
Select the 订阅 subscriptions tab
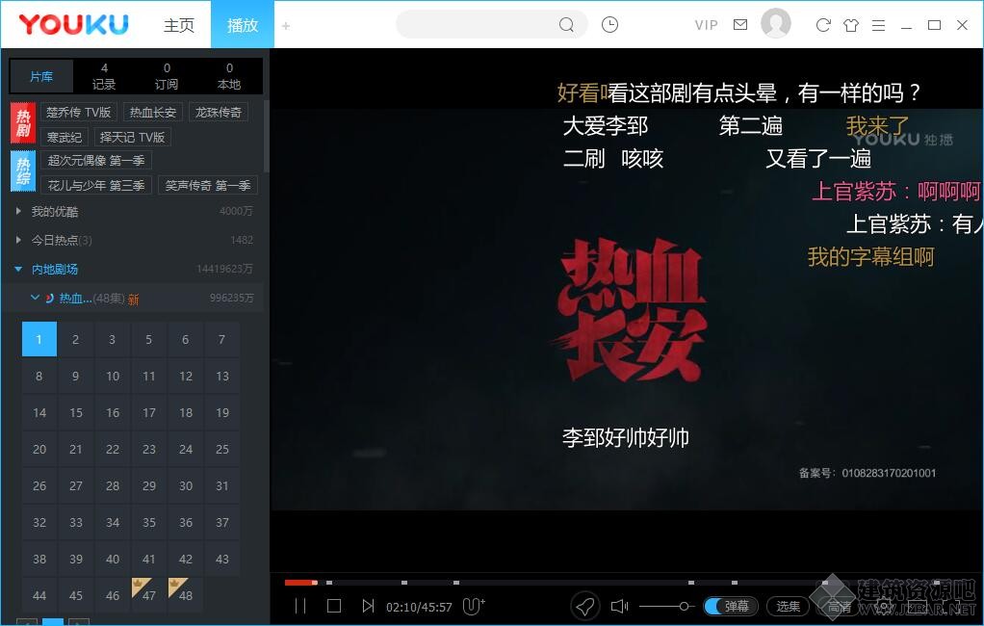(x=167, y=76)
